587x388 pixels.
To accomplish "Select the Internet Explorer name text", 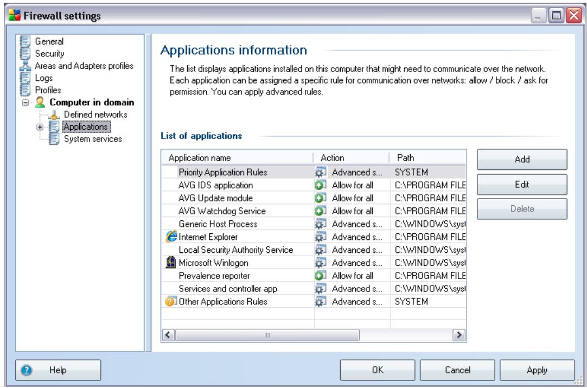I will (x=208, y=237).
